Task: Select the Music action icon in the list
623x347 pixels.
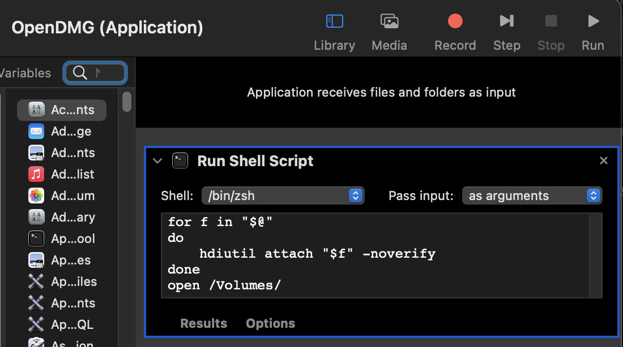Action: point(36,174)
